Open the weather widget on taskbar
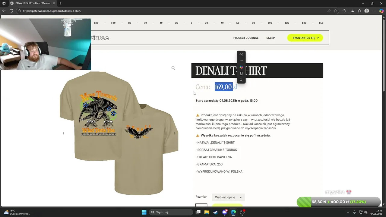 (x=17, y=212)
